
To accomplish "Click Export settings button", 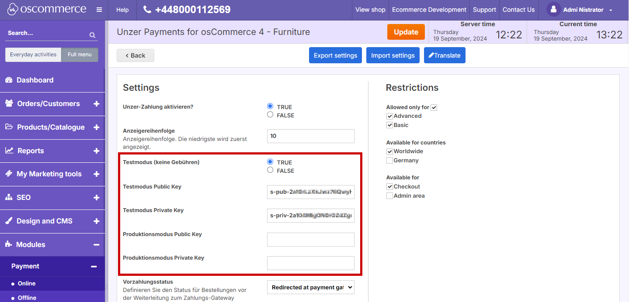I will point(335,55).
